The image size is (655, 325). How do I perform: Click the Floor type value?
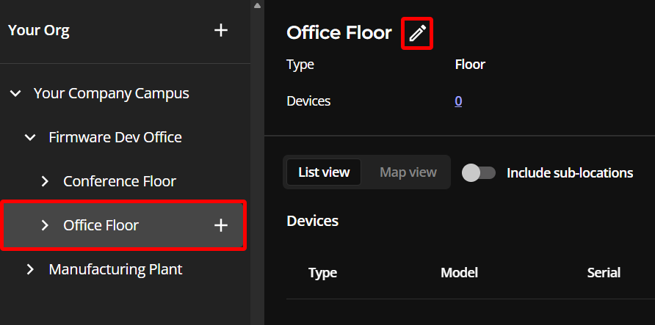pyautogui.click(x=470, y=65)
